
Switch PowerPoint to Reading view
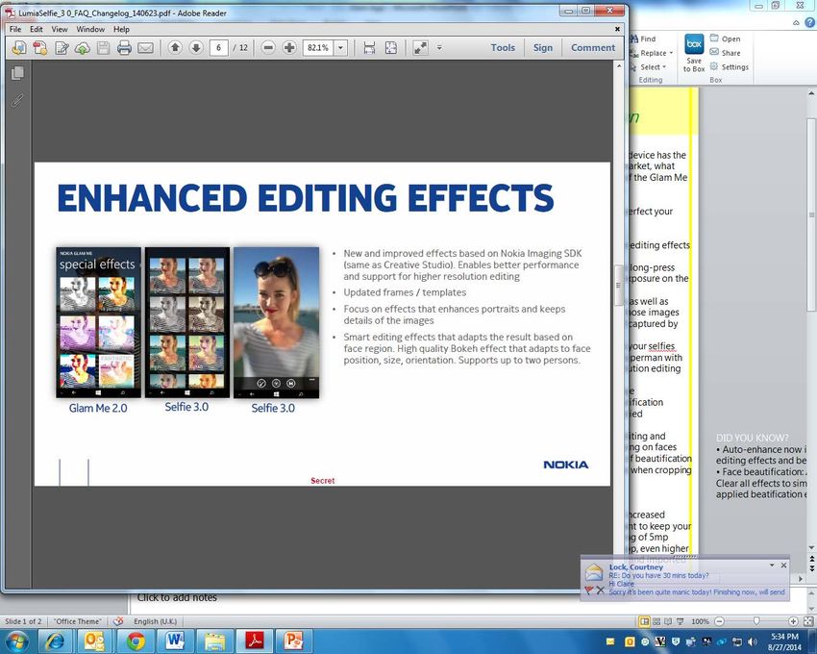pos(668,621)
